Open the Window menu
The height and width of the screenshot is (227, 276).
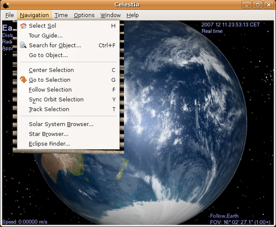(x=110, y=15)
